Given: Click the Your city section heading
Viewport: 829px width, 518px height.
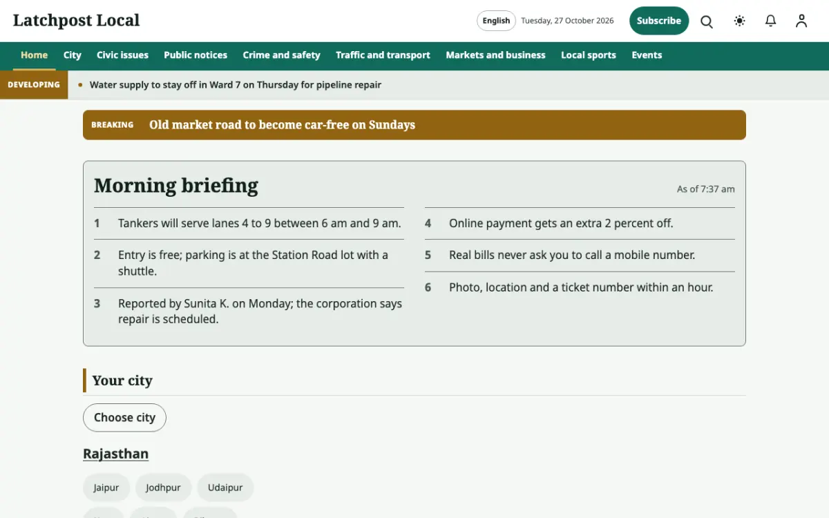Looking at the screenshot, I should click(122, 381).
